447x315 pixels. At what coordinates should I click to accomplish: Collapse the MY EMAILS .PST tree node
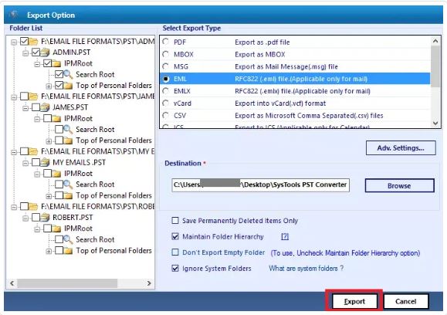(25, 163)
